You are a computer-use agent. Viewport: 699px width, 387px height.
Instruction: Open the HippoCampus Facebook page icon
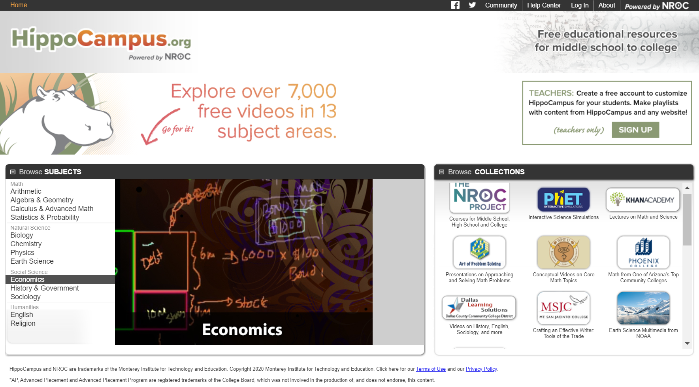(455, 5)
